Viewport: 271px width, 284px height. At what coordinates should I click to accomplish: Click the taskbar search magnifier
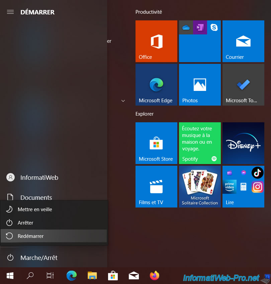click(30, 275)
